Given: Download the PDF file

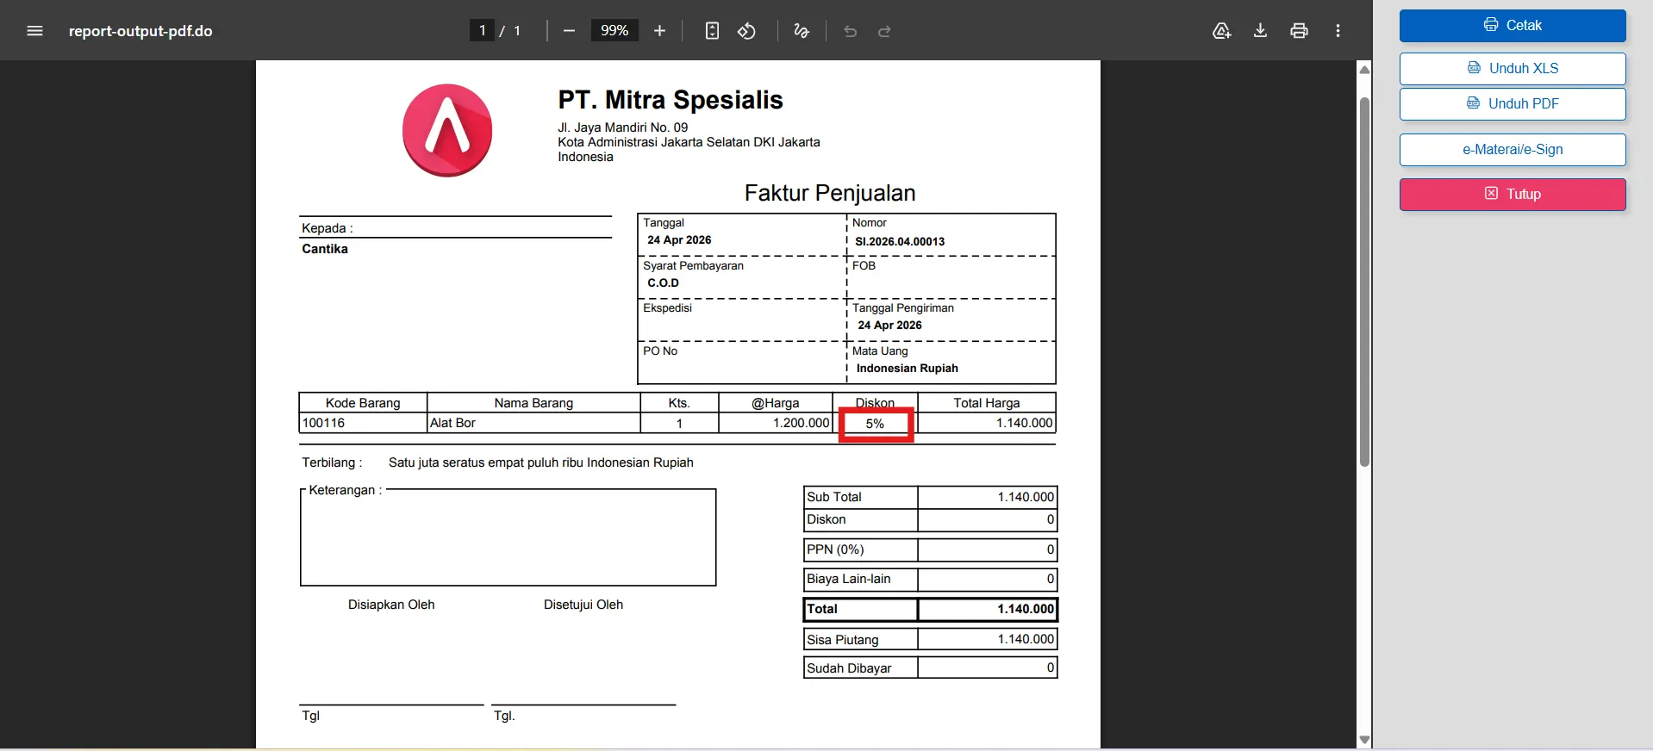Looking at the screenshot, I should coord(1260,31).
